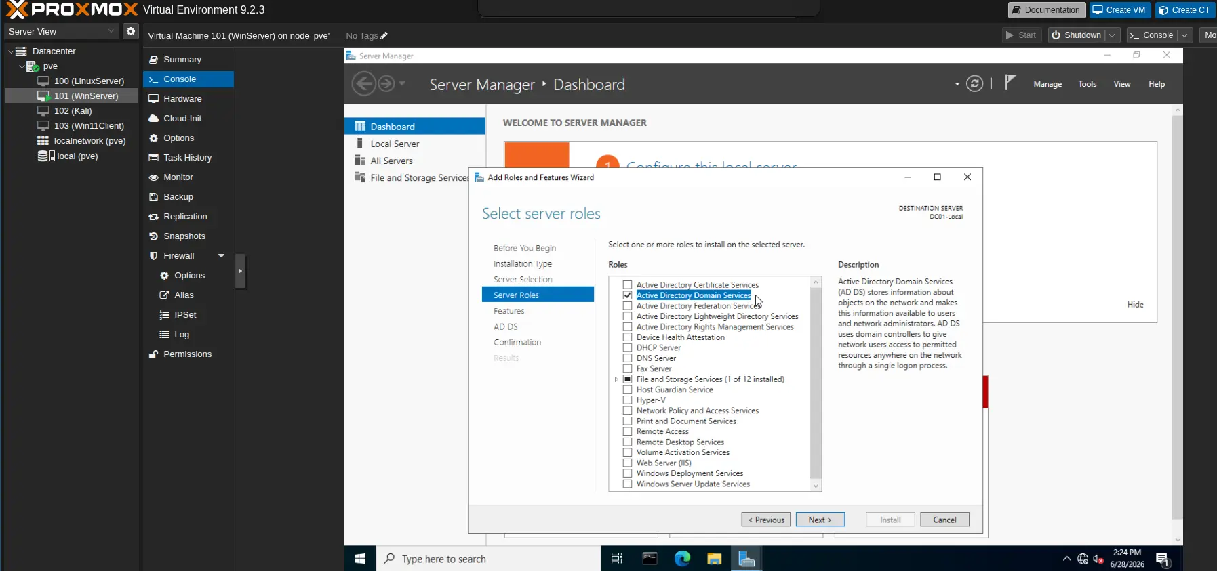
Task: Click the Next button
Action: point(820,520)
